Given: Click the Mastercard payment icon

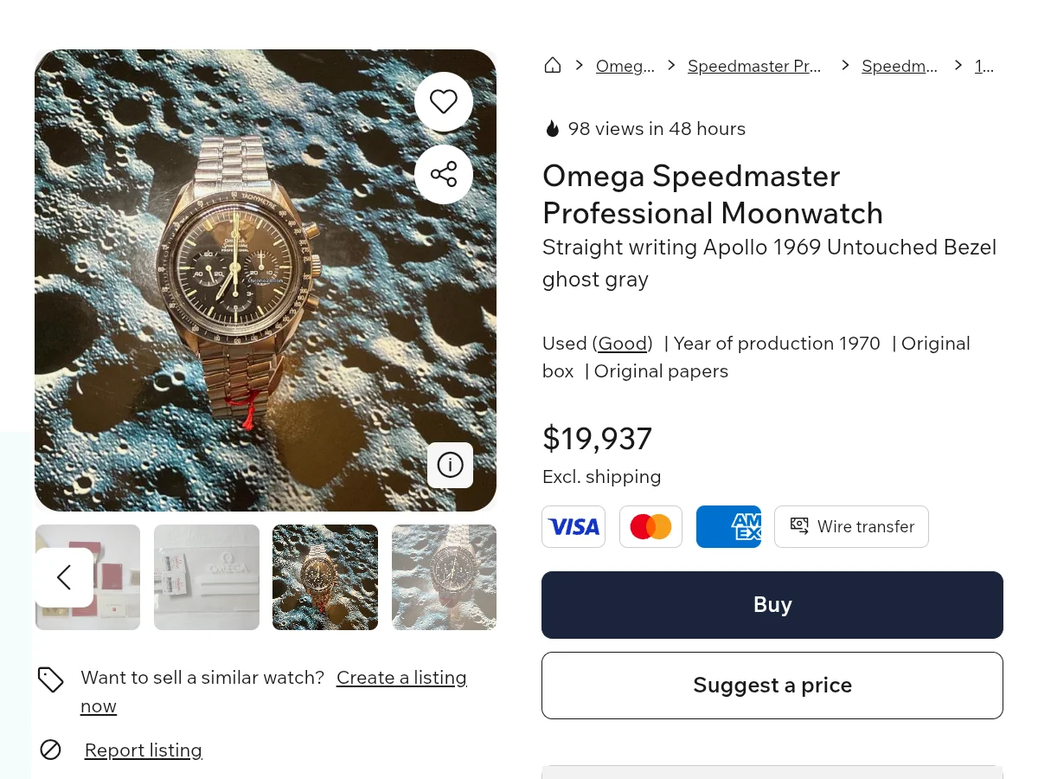Looking at the screenshot, I should tap(650, 526).
